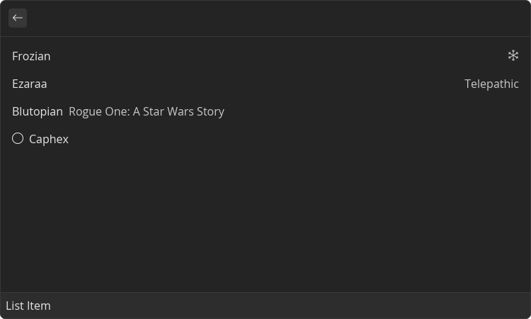531x319 pixels.
Task: Click the word Story in Blutopian subtitle
Action: click(x=210, y=111)
